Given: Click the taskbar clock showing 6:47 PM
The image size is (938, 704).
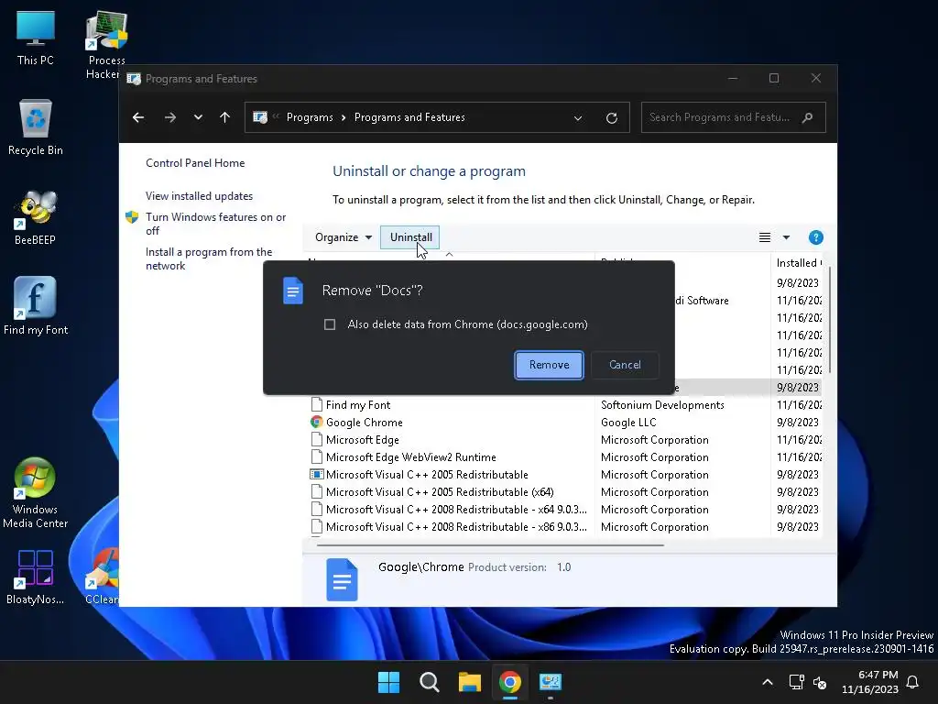Looking at the screenshot, I should [x=870, y=682].
